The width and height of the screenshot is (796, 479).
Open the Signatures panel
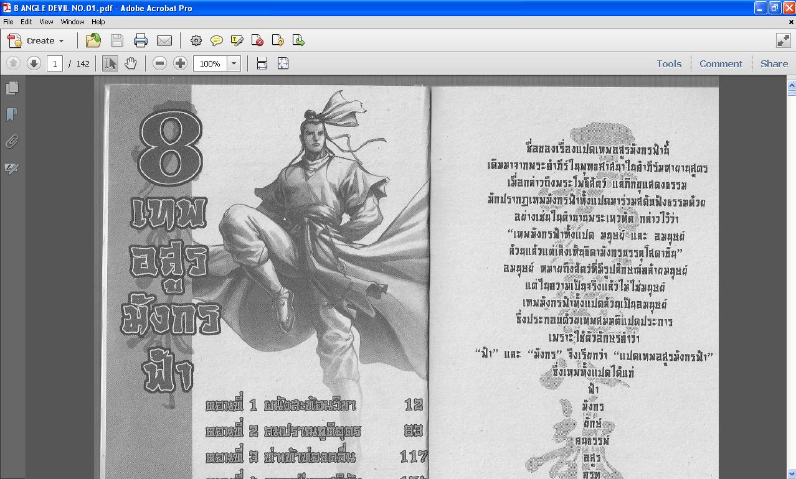click(x=12, y=169)
